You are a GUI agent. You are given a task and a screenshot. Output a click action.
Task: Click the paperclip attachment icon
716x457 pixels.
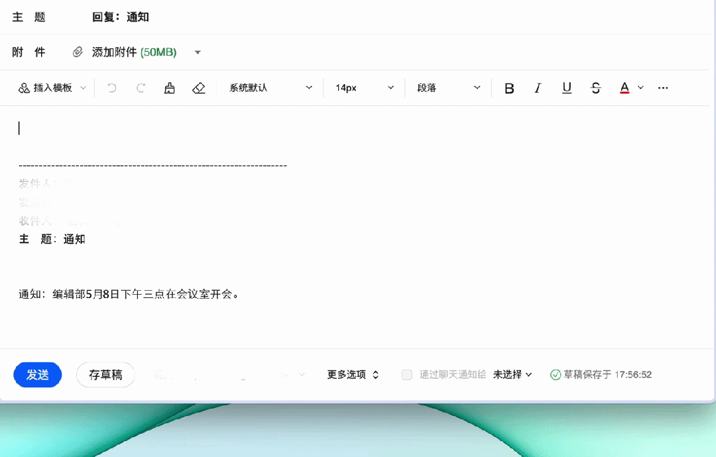click(78, 52)
